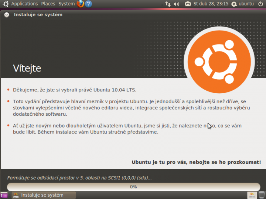Open the messaging envelope indicator
Screen dimensions: 266x199
[x=188, y=4]
